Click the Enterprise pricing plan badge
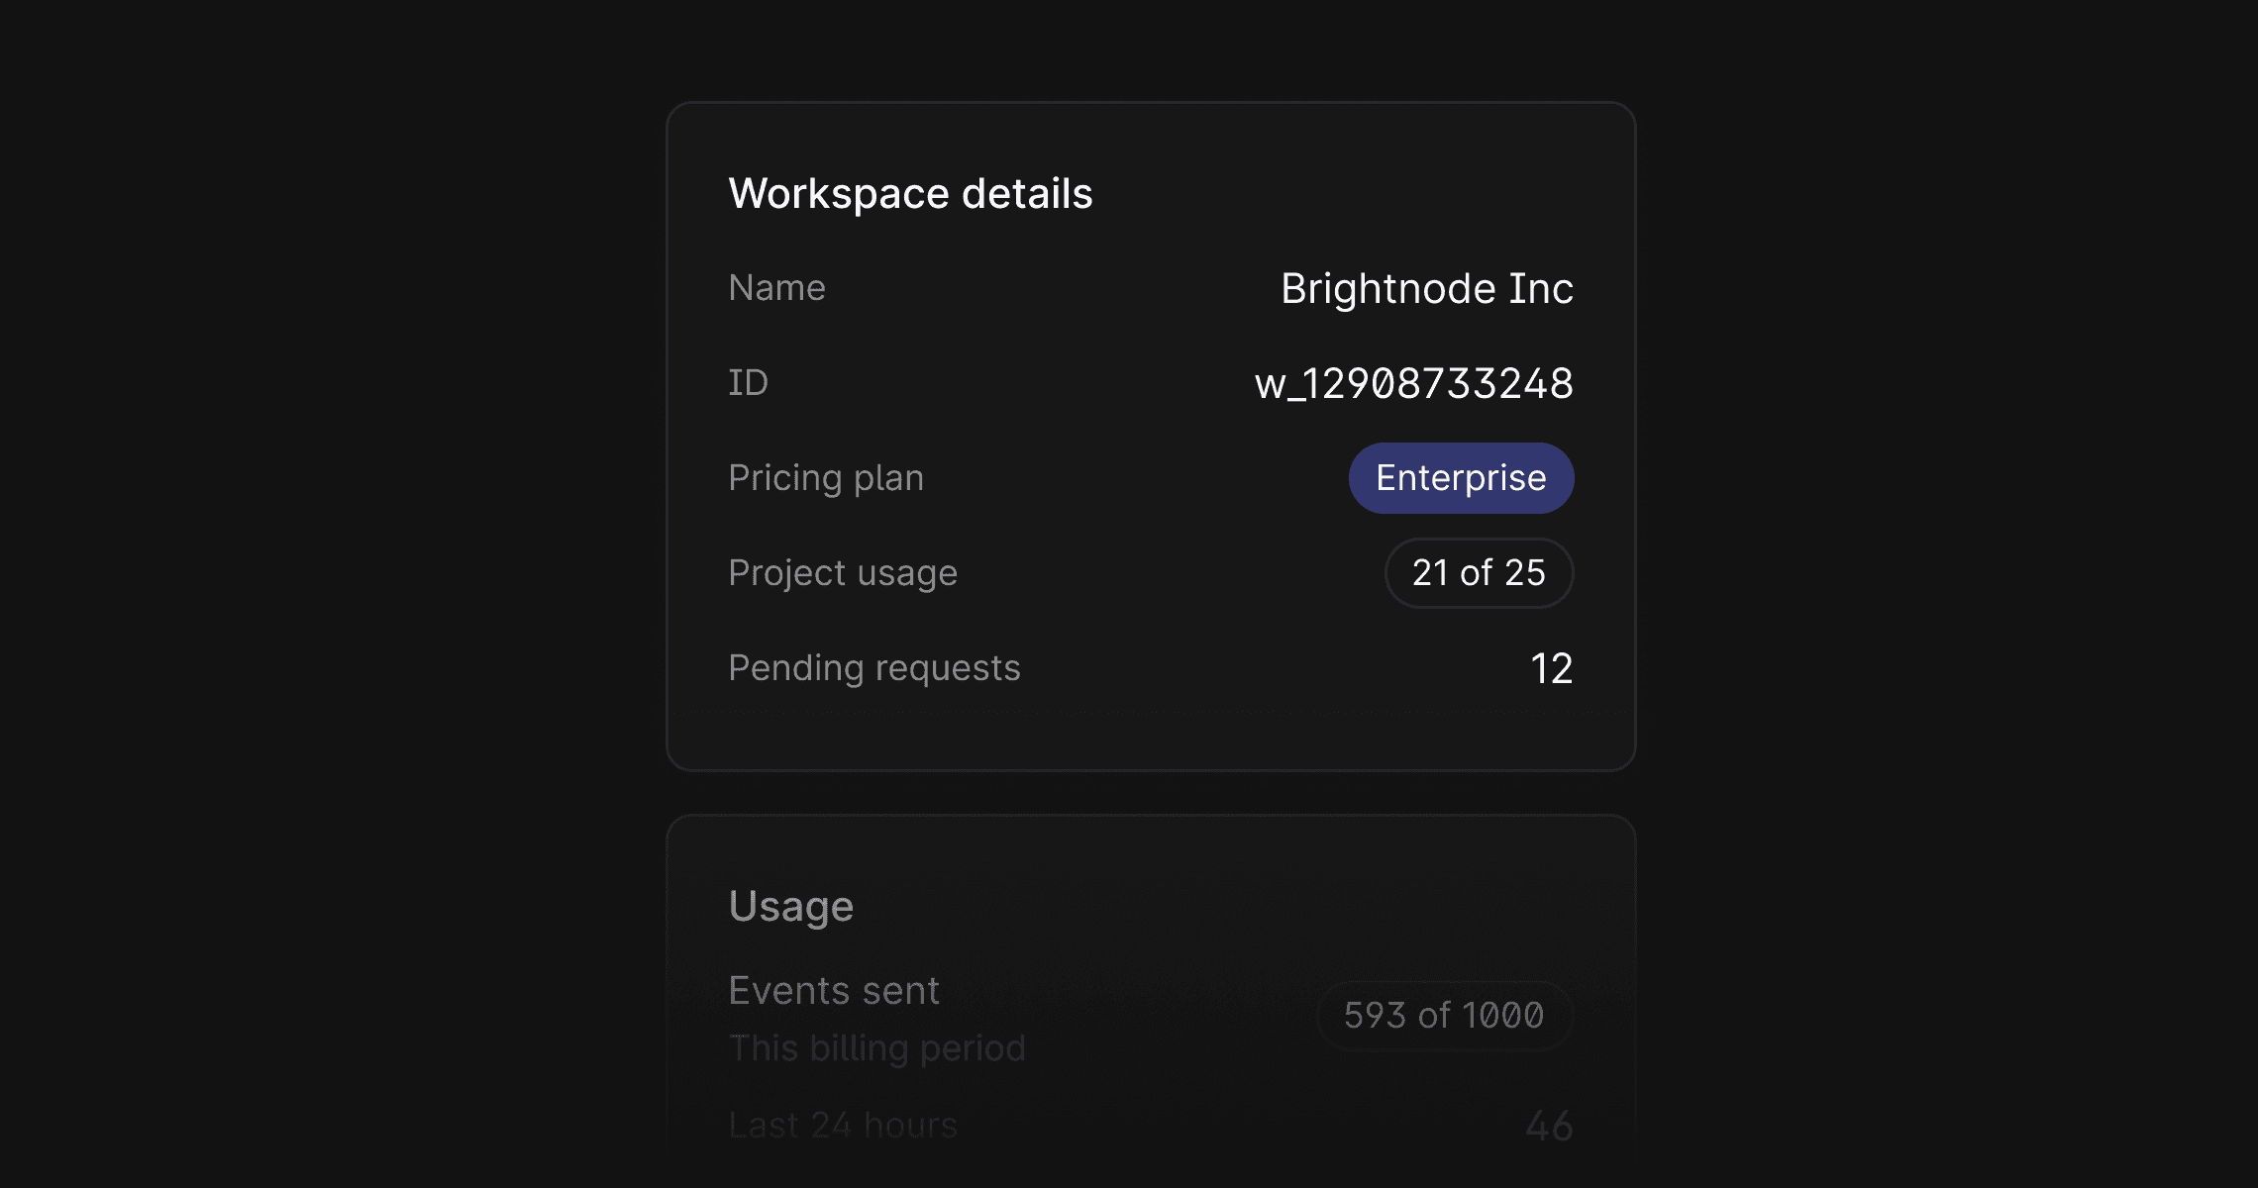Image resolution: width=2258 pixels, height=1188 pixels. pyautogui.click(x=1461, y=478)
